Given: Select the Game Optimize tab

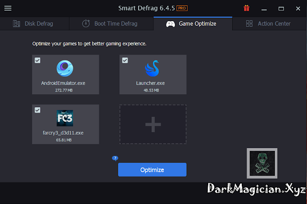Looking at the screenshot, I should click(193, 23).
